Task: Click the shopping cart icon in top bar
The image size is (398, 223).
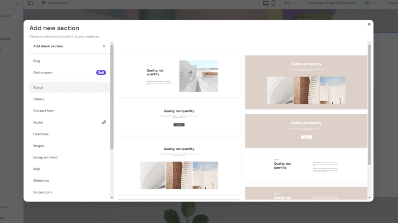Action: pyautogui.click(x=44, y=3)
